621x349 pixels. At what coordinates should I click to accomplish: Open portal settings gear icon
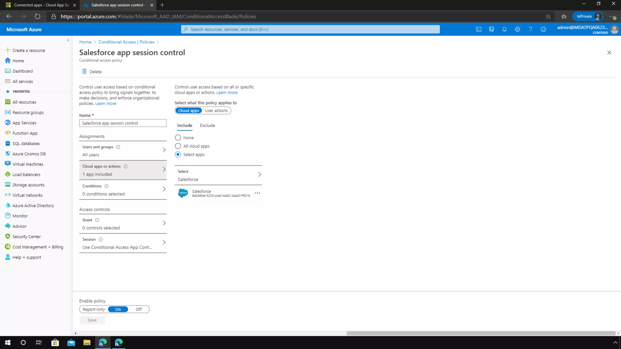517,29
